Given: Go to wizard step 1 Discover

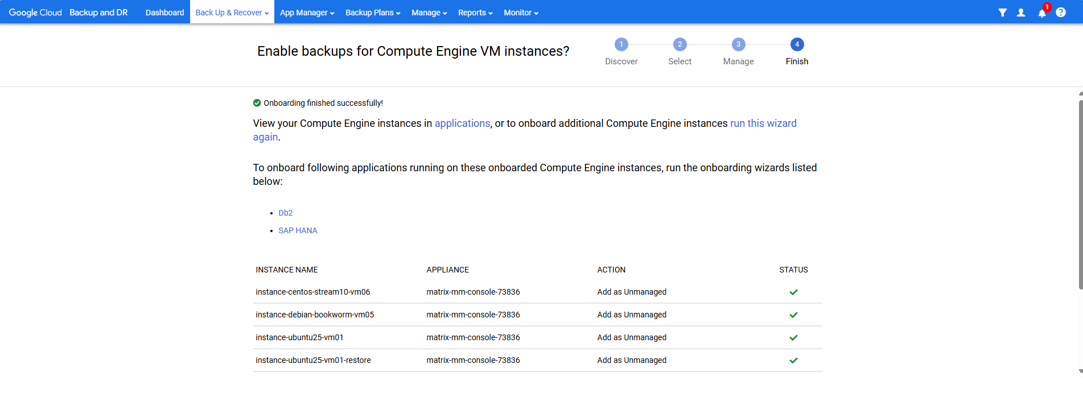Looking at the screenshot, I should click(x=621, y=44).
